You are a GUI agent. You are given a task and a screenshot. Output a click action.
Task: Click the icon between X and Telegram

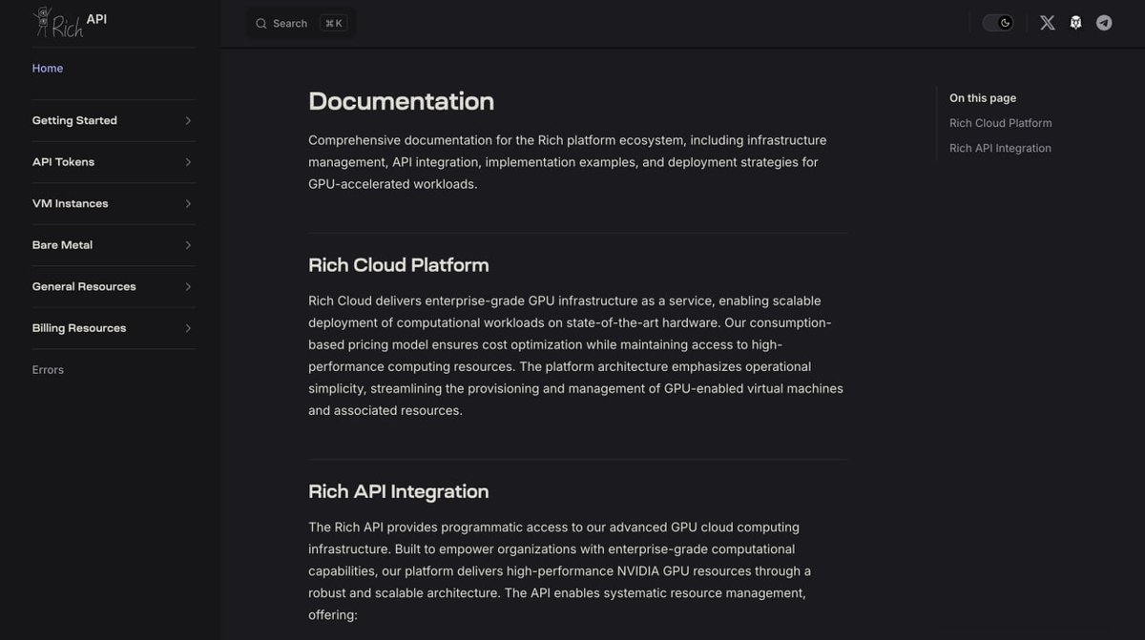[1075, 23]
